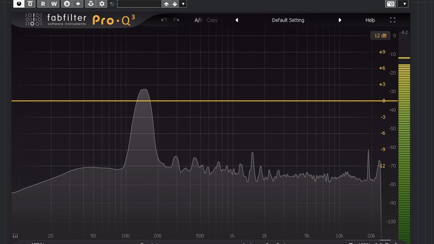434x244 pixels.
Task: Open the Help menu
Action: pos(370,20)
